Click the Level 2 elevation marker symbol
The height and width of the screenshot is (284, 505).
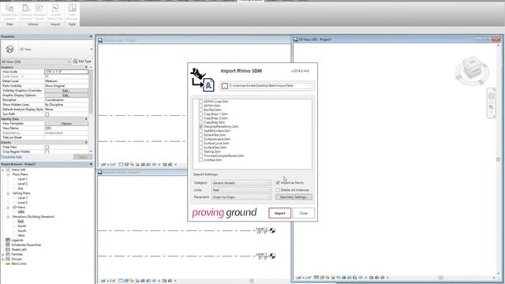pos(272,230)
